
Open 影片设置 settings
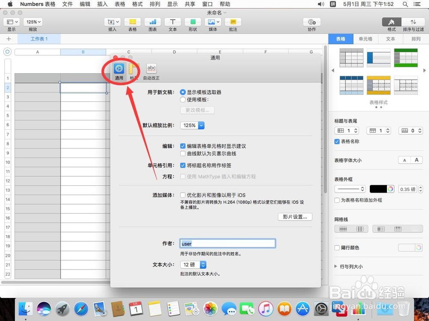click(295, 217)
